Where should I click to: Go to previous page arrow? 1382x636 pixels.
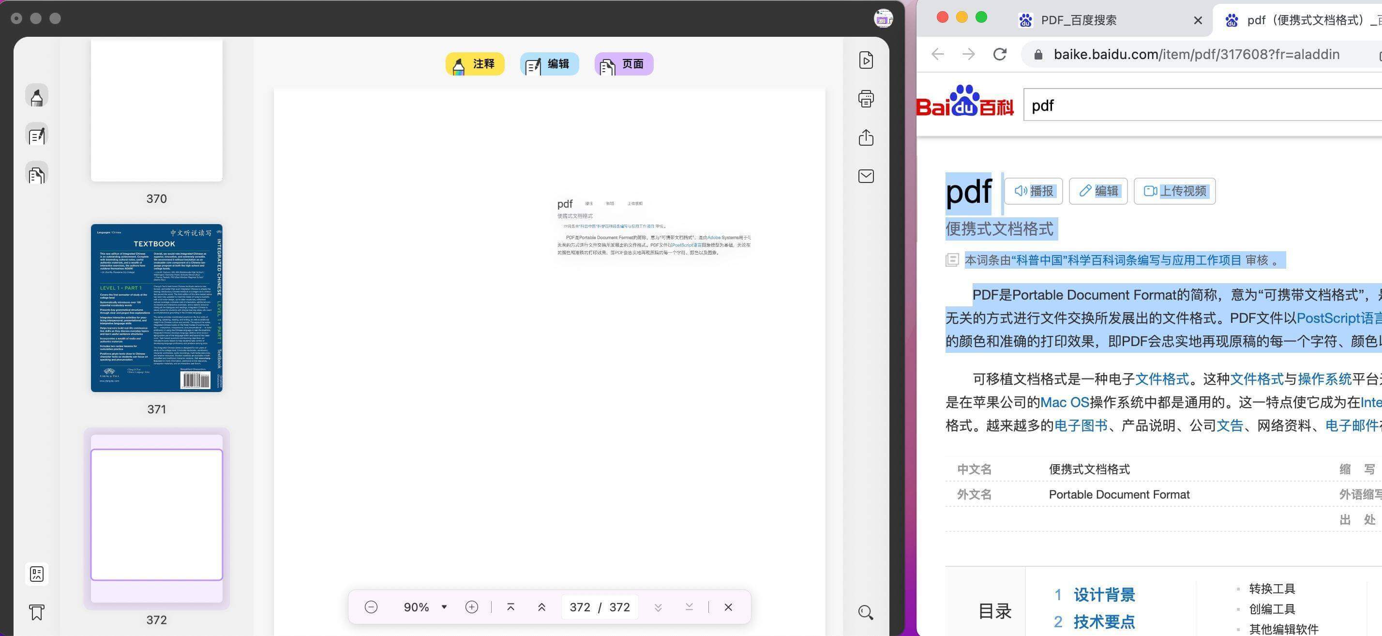(x=542, y=607)
